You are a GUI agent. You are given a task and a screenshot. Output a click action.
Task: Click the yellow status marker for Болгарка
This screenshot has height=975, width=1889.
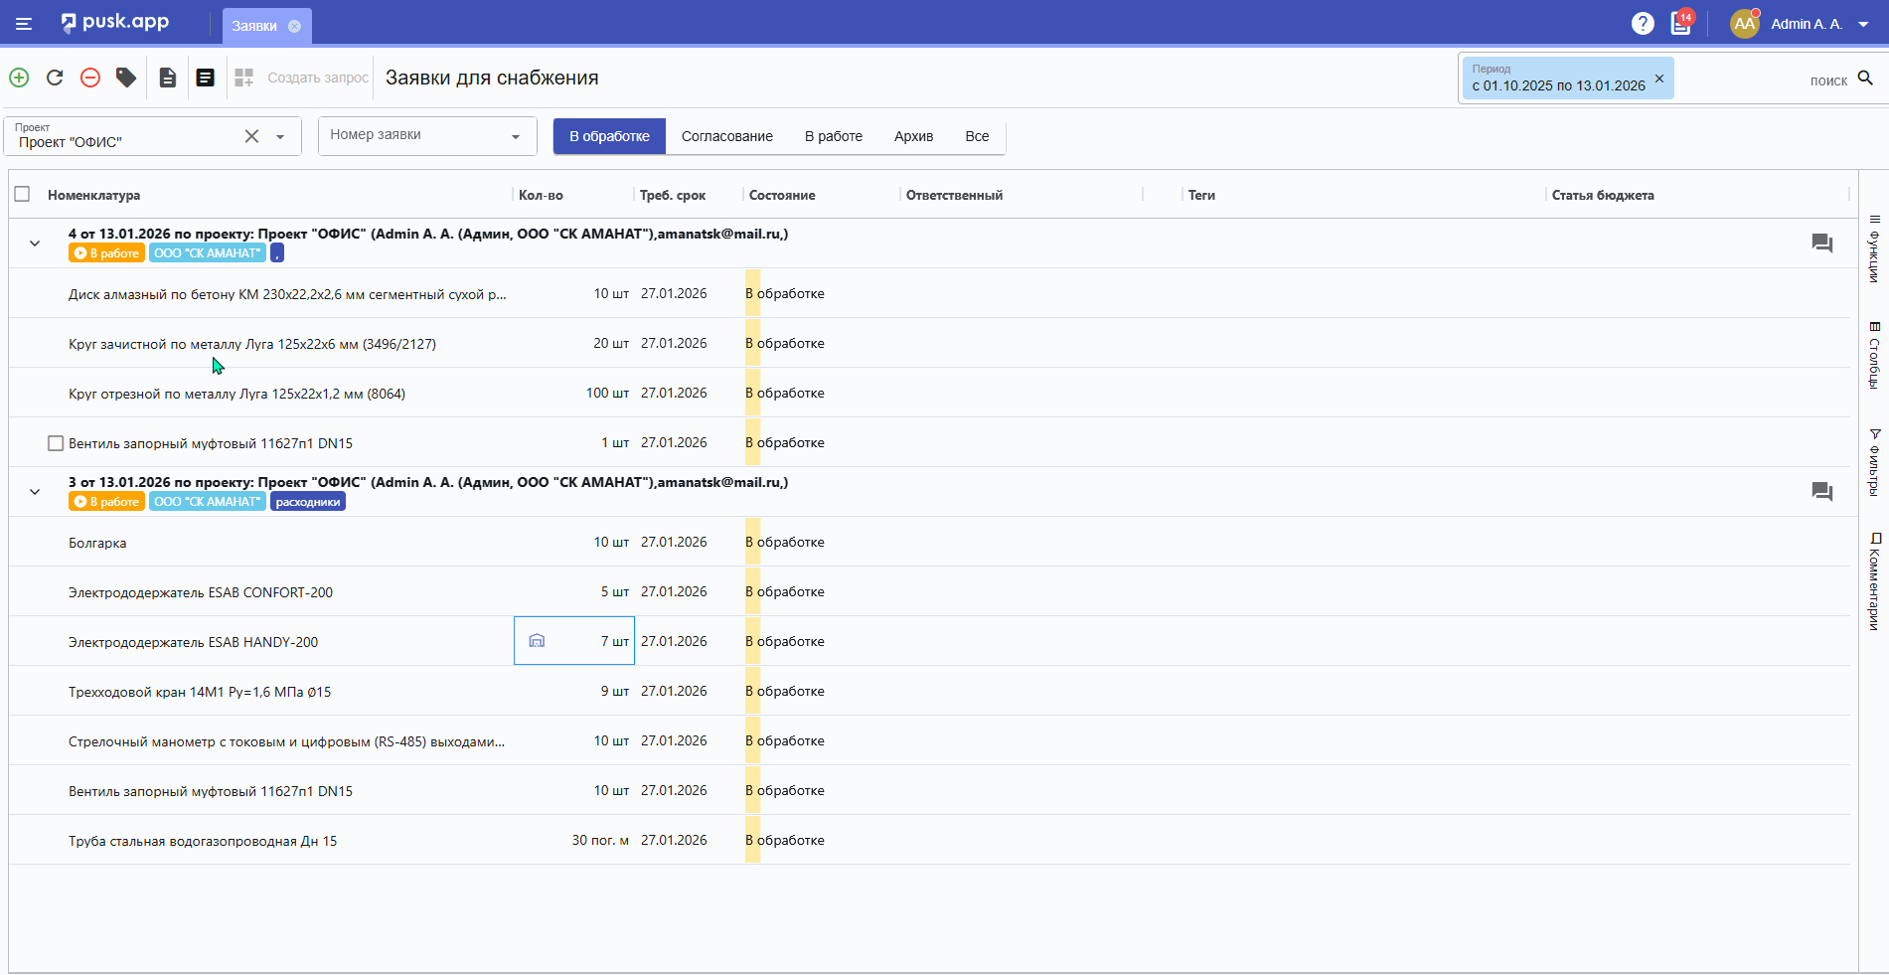click(x=752, y=543)
